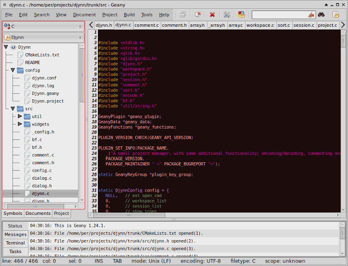Viewport: 348px width, 266px height.
Task: Open the color chooser toolbar icon
Action: (241, 15)
